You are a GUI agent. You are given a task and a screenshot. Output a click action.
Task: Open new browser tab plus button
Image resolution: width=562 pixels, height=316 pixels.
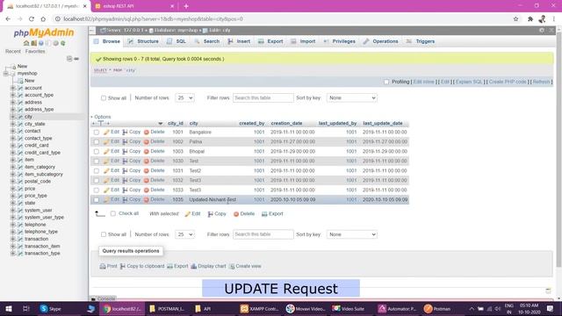[186, 6]
